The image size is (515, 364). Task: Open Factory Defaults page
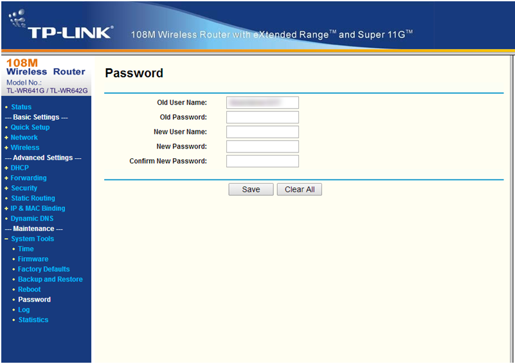coord(44,269)
